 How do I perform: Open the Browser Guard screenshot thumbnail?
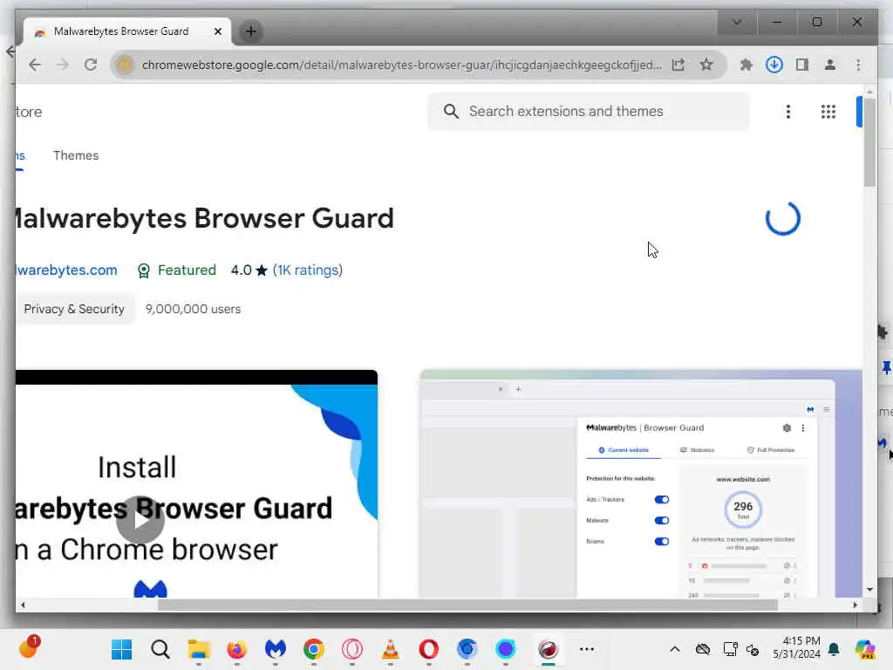(641, 483)
